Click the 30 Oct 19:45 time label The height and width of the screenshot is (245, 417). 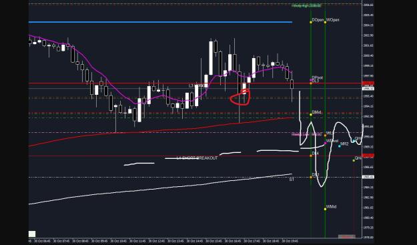click(x=290, y=241)
